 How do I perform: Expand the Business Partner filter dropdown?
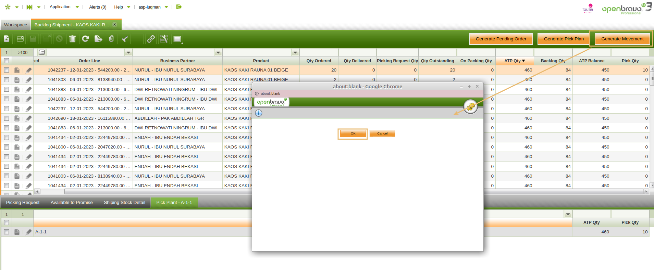coord(218,53)
